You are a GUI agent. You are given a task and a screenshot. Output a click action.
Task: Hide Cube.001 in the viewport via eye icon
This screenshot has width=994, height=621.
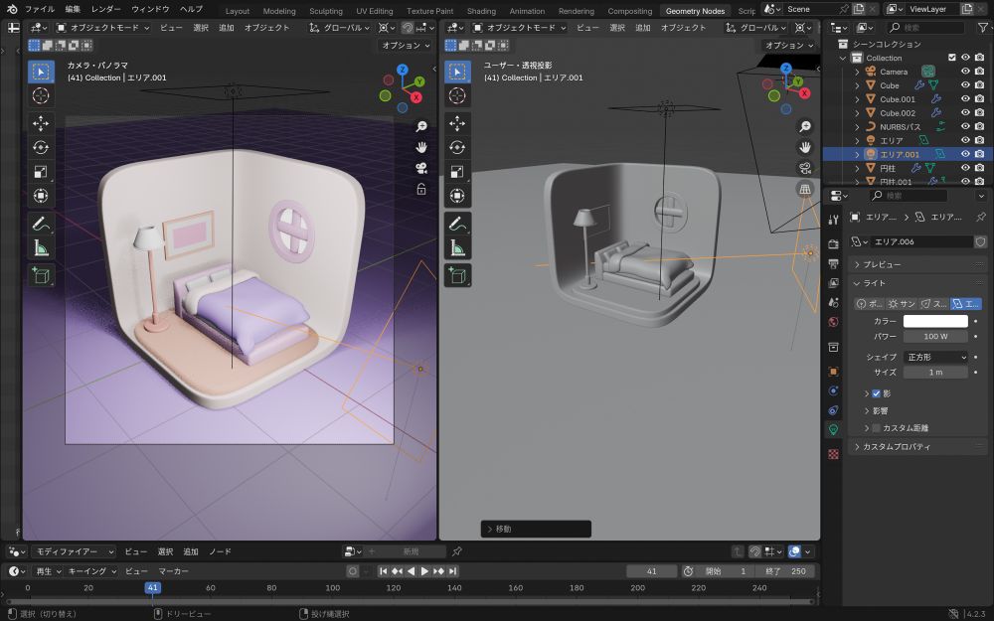965,98
